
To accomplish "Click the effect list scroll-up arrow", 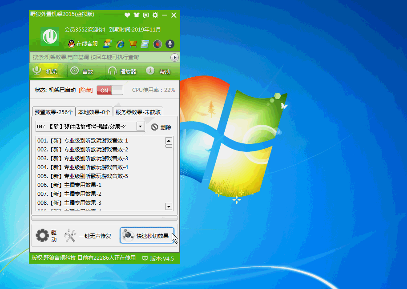I will (x=169, y=141).
